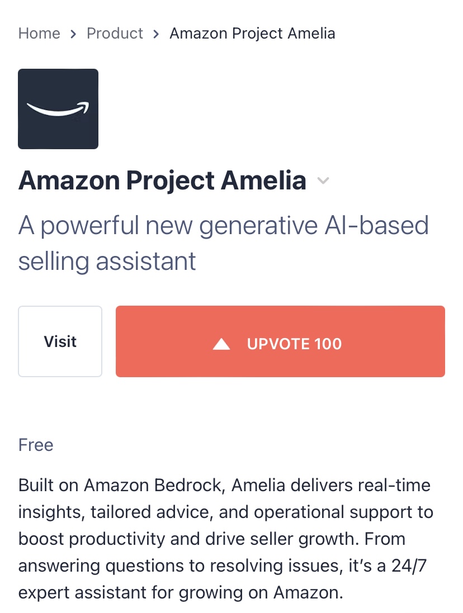The height and width of the screenshot is (613, 463).
Task: Upvote Amazon Project Amelia
Action: tap(280, 341)
